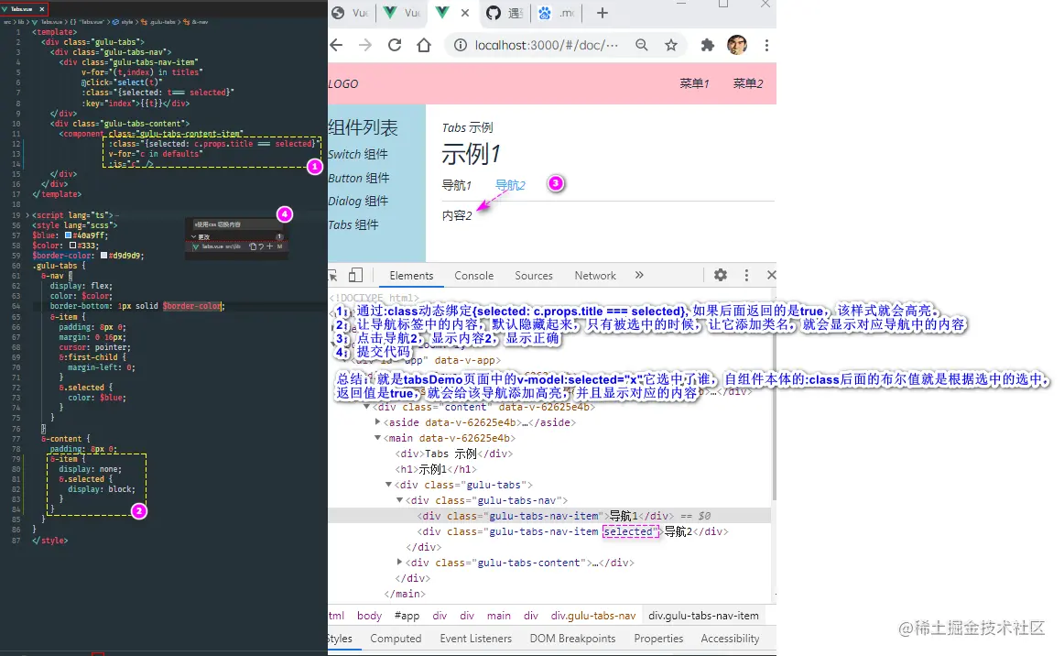
Task: Expand the folded script block on line 19
Action: click(27, 215)
